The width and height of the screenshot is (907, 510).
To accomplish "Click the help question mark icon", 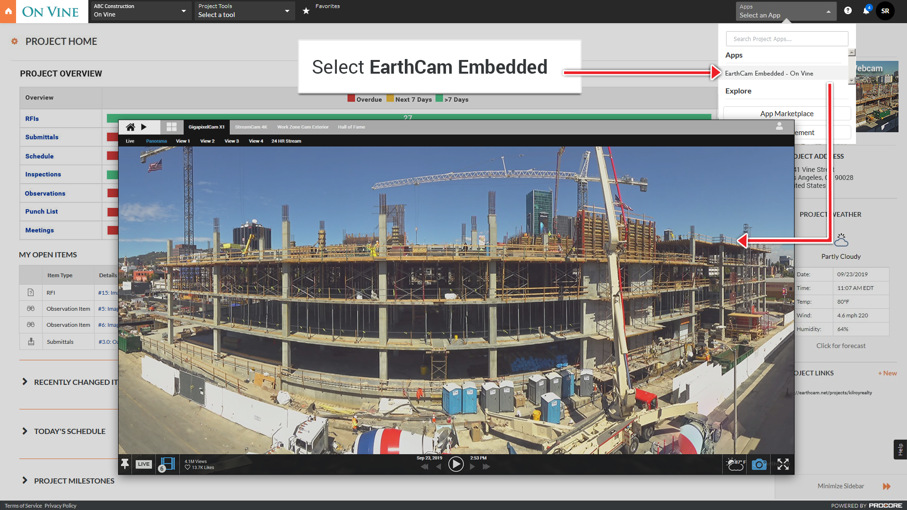I will point(848,11).
